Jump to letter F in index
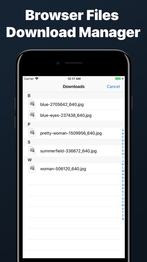The height and width of the screenshot is (262, 147). coord(123,147)
